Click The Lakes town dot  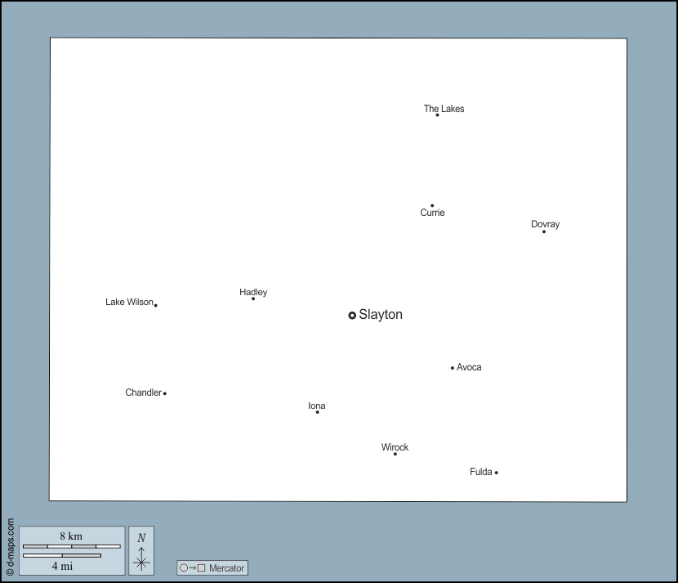pyautogui.click(x=437, y=115)
